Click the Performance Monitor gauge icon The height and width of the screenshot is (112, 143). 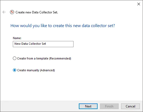pyautogui.click(x=12, y=12)
